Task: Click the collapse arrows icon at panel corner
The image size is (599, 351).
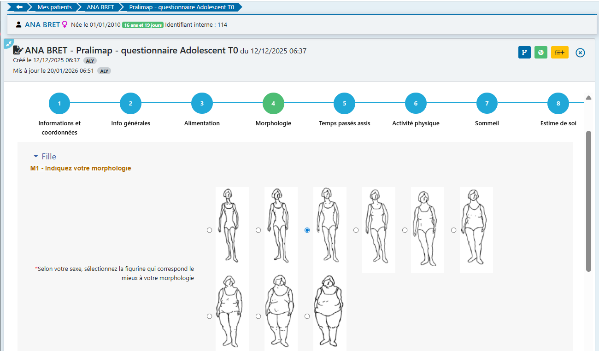Action: 9,44
